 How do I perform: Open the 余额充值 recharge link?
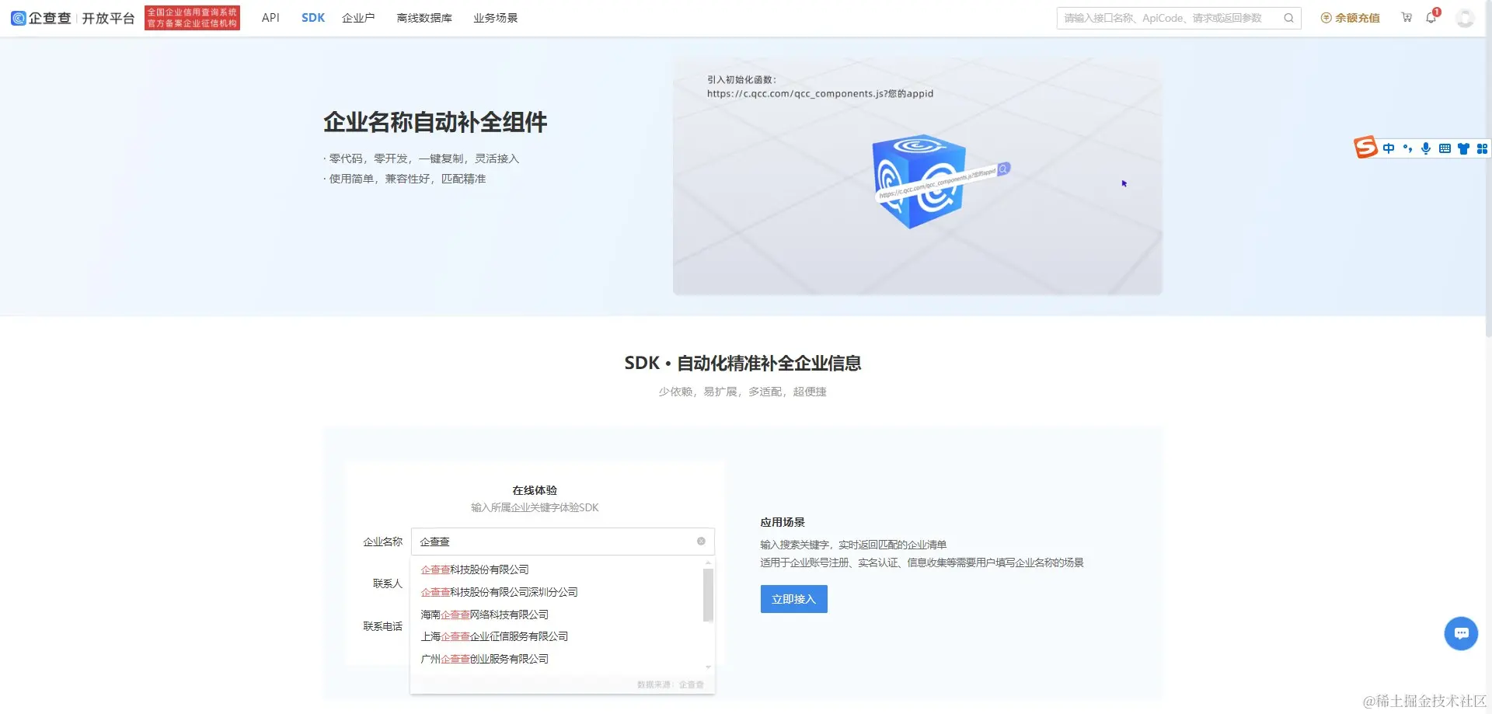click(1351, 18)
